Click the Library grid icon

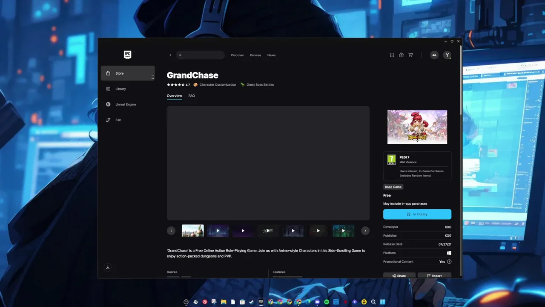pyautogui.click(x=108, y=89)
